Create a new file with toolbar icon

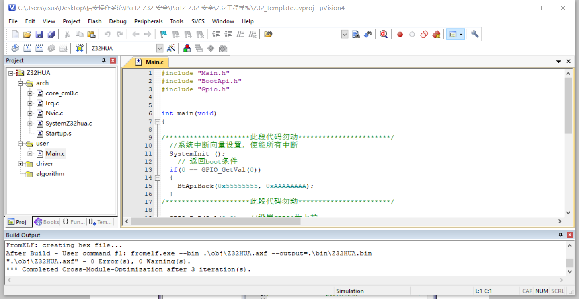[x=15, y=35]
